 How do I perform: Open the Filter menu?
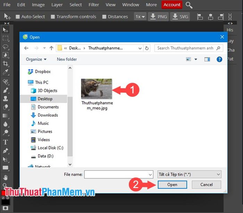94,5
